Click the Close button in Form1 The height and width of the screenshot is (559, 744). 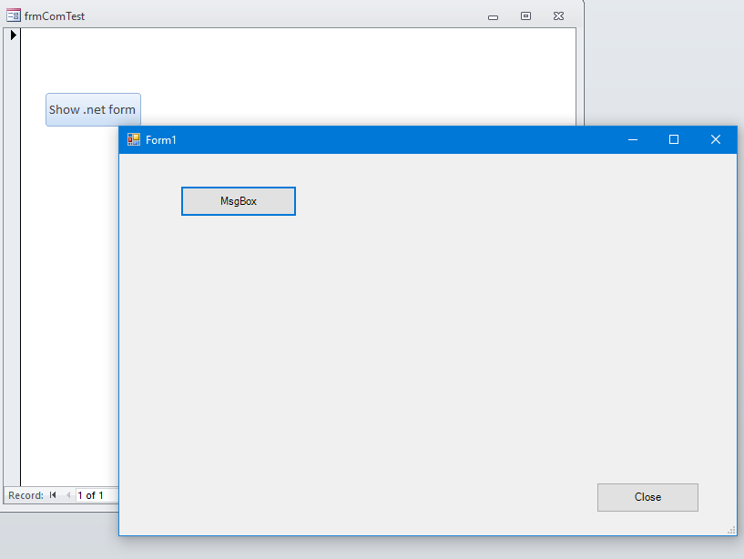tap(647, 497)
